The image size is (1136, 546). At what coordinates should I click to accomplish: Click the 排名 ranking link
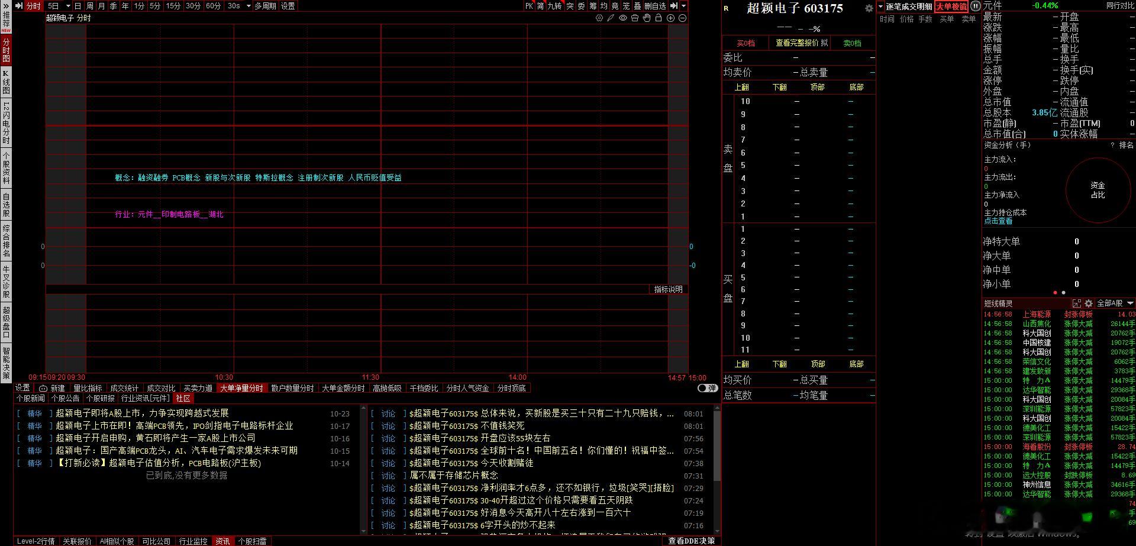[1127, 145]
